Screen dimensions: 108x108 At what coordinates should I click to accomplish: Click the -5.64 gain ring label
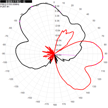click(57, 31)
